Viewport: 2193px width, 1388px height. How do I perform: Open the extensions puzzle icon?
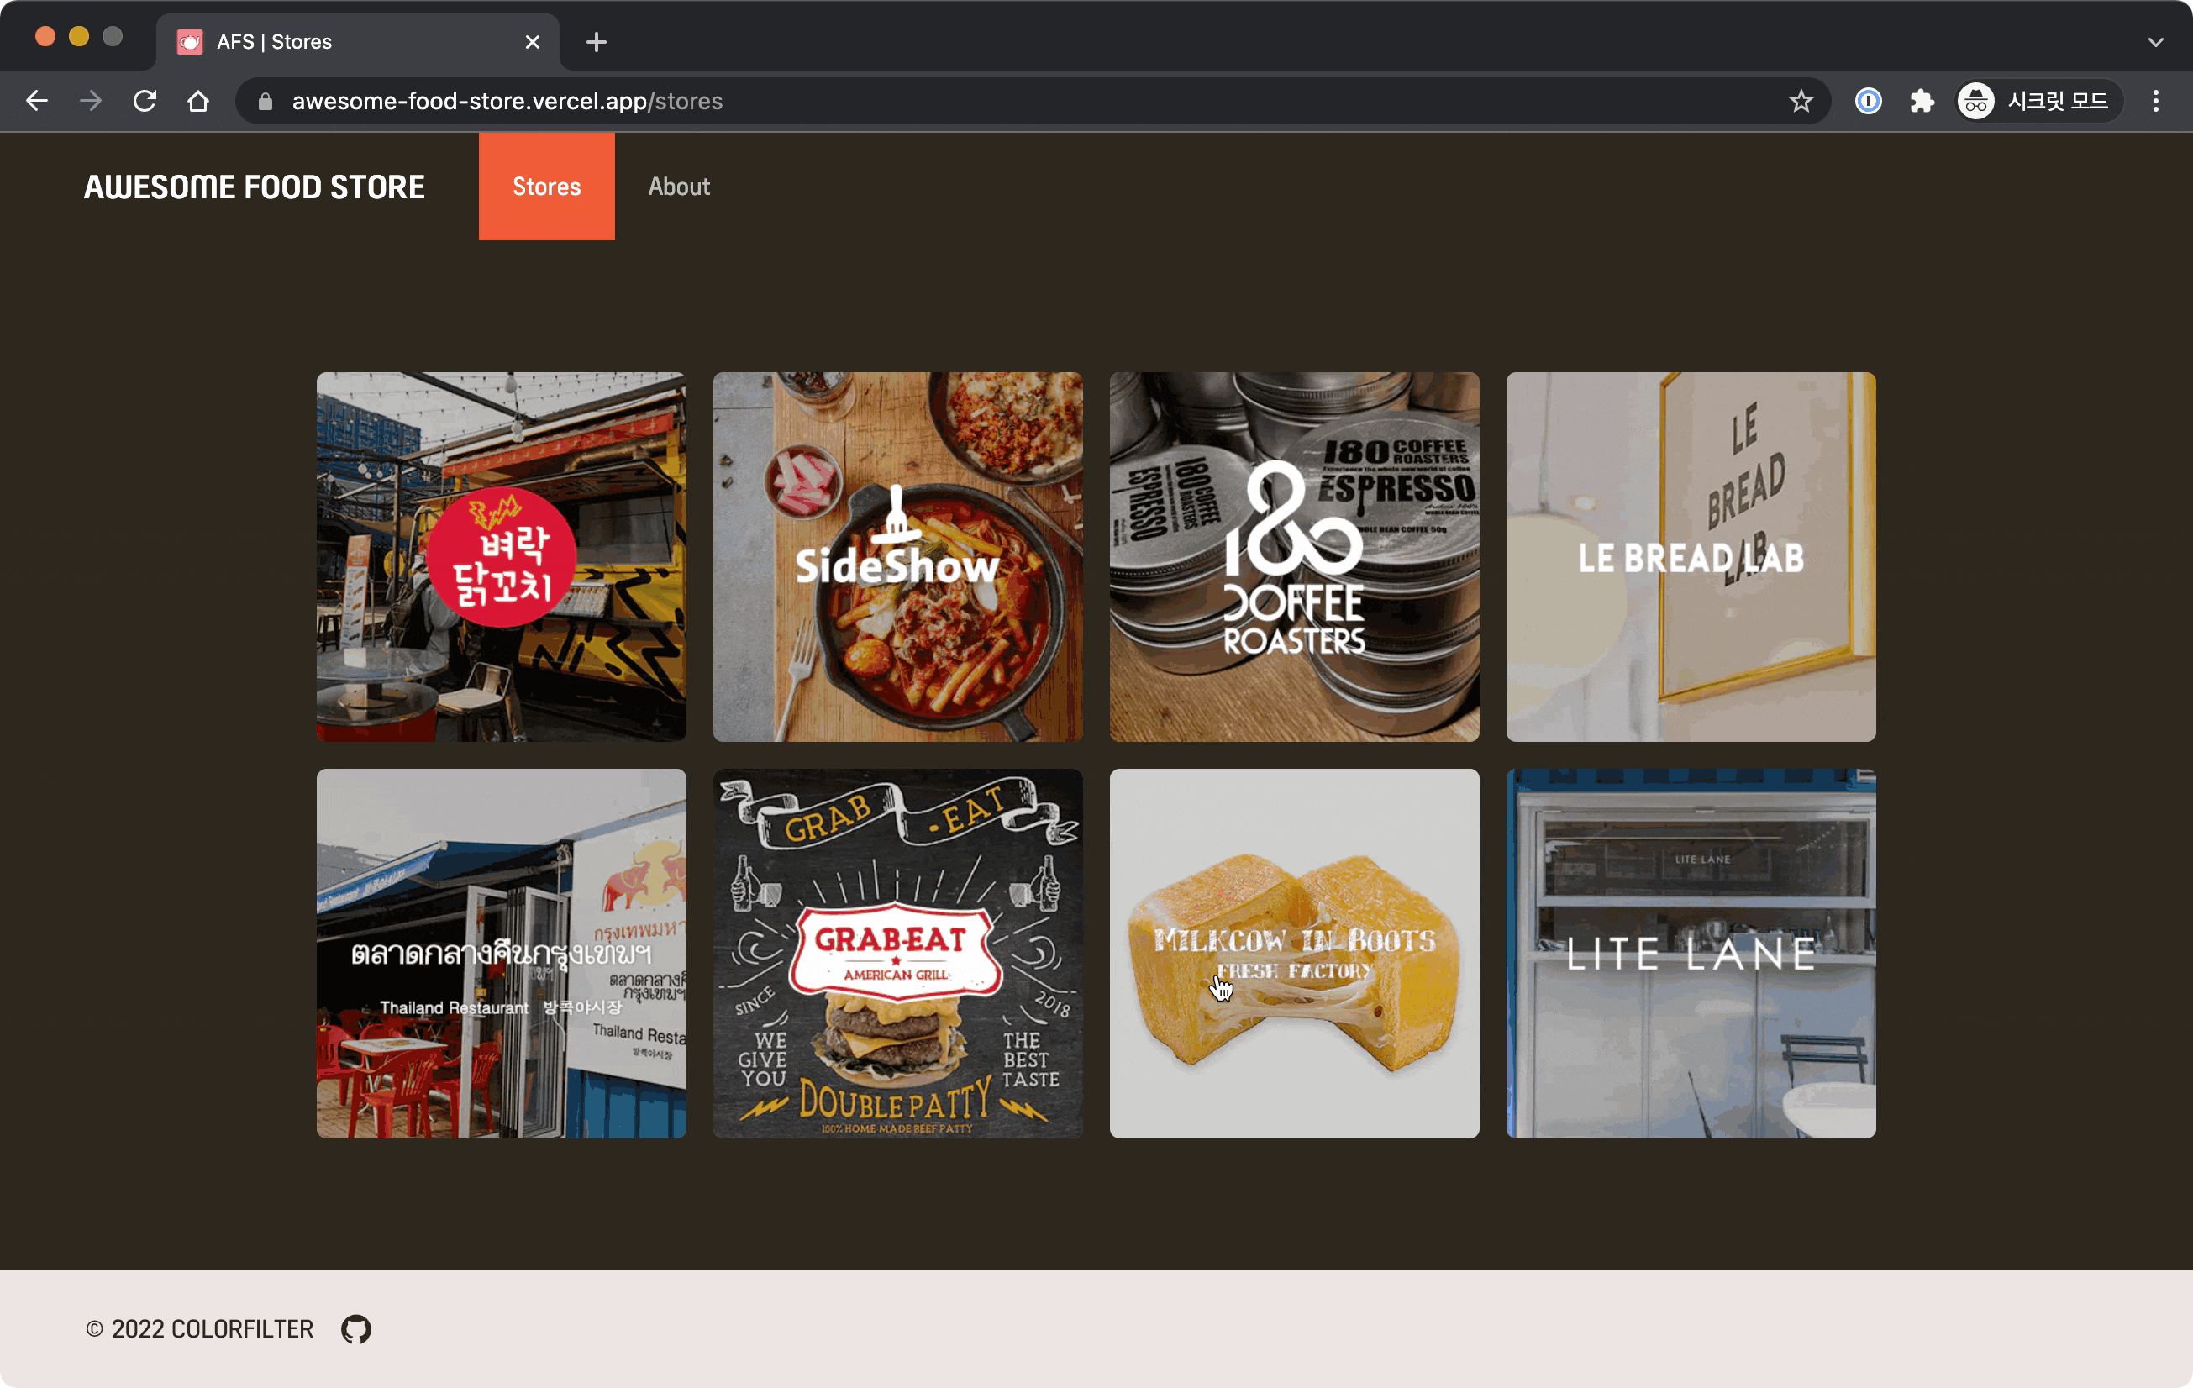click(1922, 101)
